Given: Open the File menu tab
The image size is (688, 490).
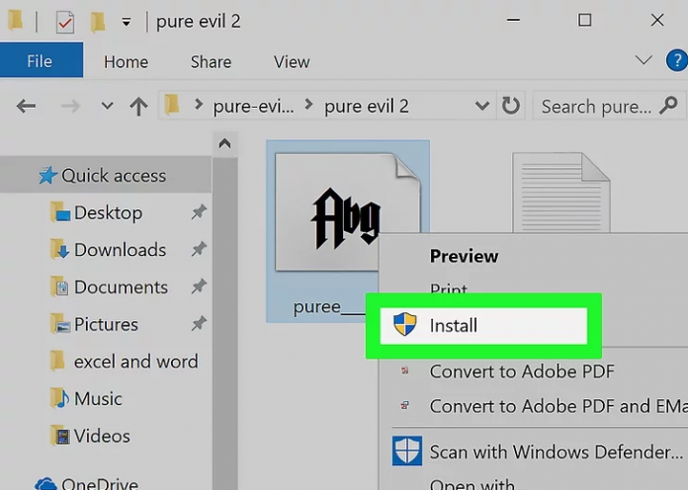Looking at the screenshot, I should (x=40, y=61).
